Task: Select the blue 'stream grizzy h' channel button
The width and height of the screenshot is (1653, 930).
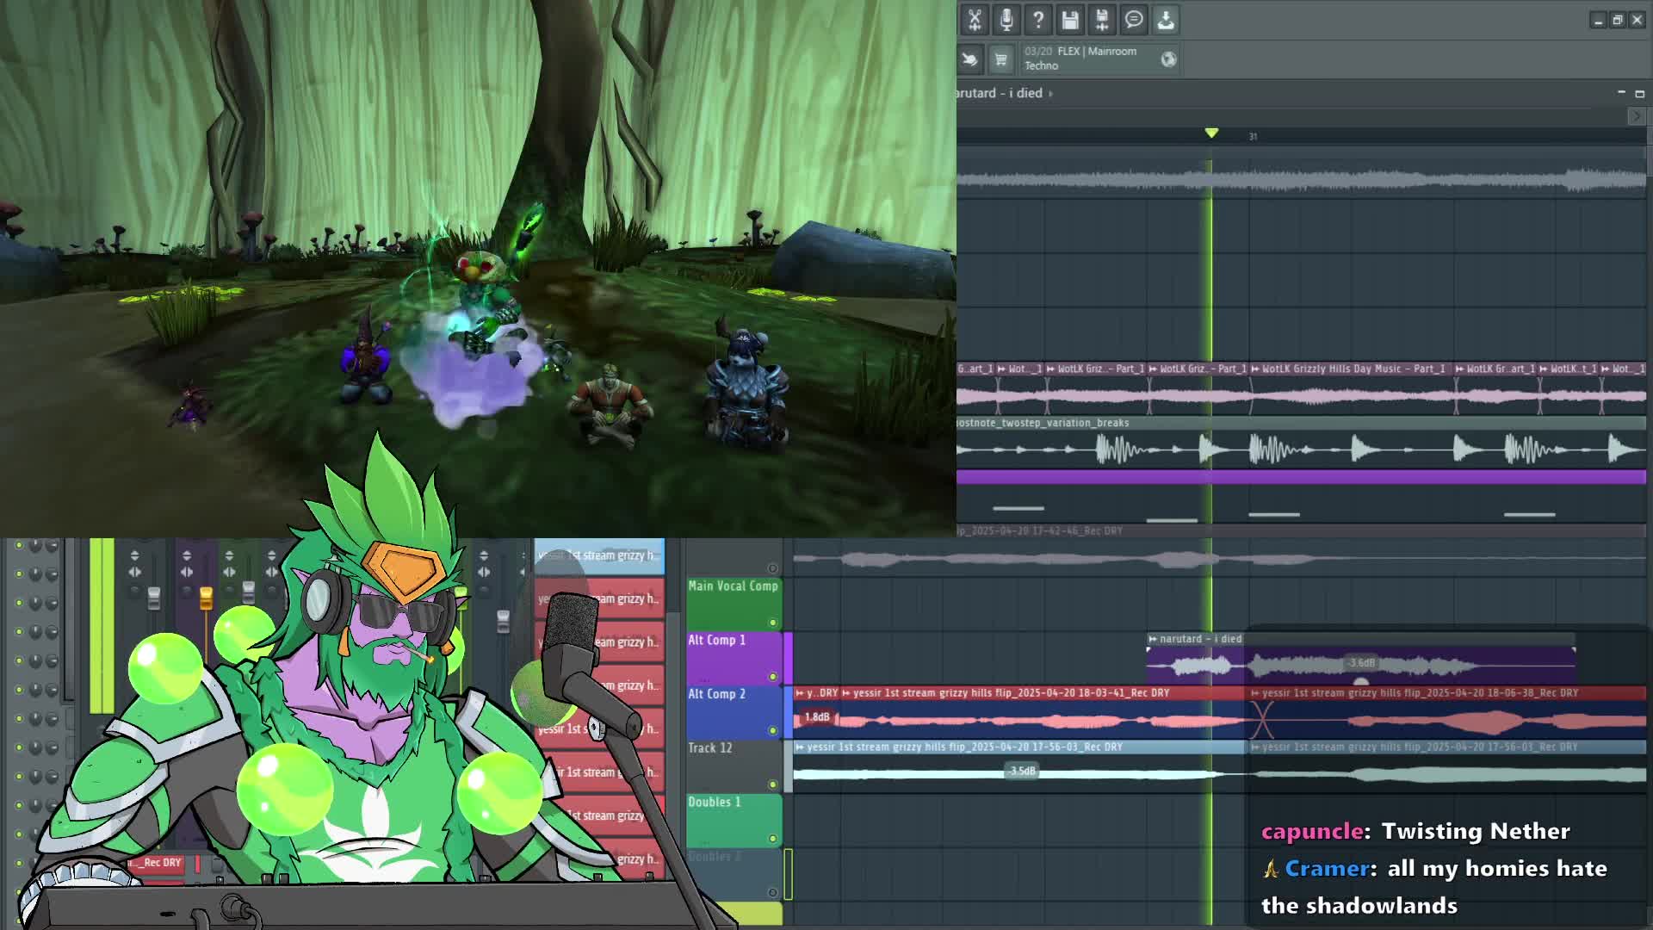Action: pyautogui.click(x=599, y=556)
